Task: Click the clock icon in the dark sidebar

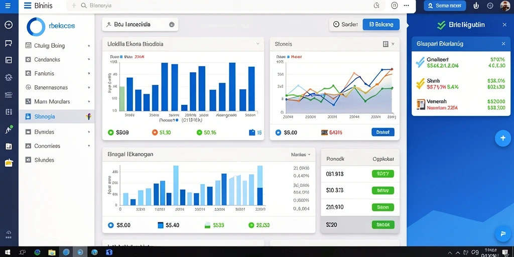Action: [x=9, y=25]
